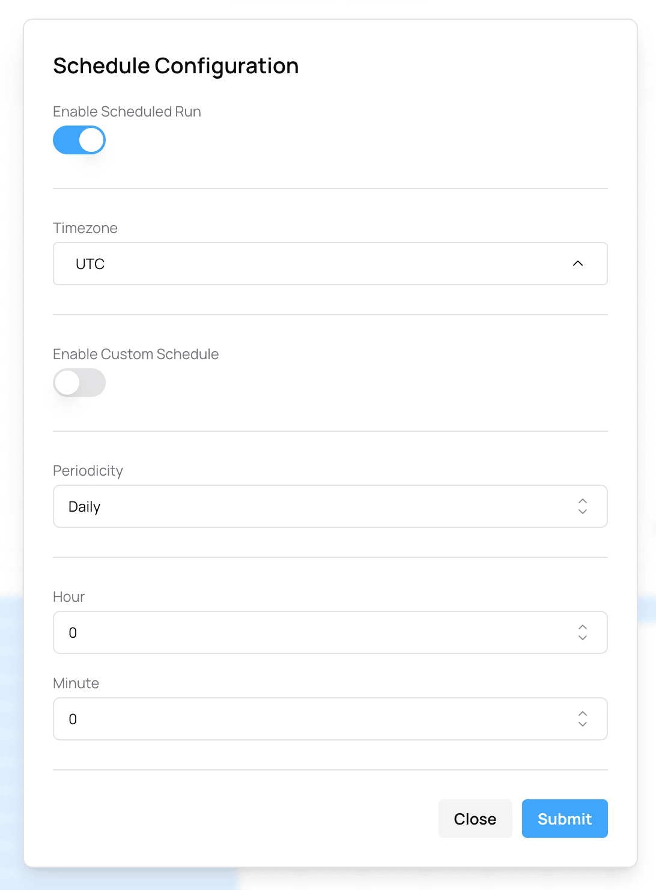Screen dimensions: 656x890
Task: Click the Timezone field label
Action: point(85,228)
